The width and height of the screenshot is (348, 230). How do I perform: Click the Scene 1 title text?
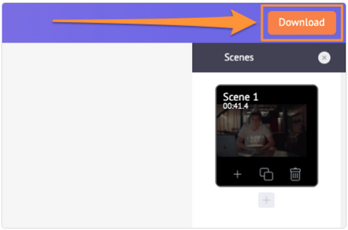point(241,97)
